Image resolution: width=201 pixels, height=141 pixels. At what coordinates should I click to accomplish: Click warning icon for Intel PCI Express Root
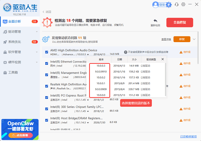181,98
